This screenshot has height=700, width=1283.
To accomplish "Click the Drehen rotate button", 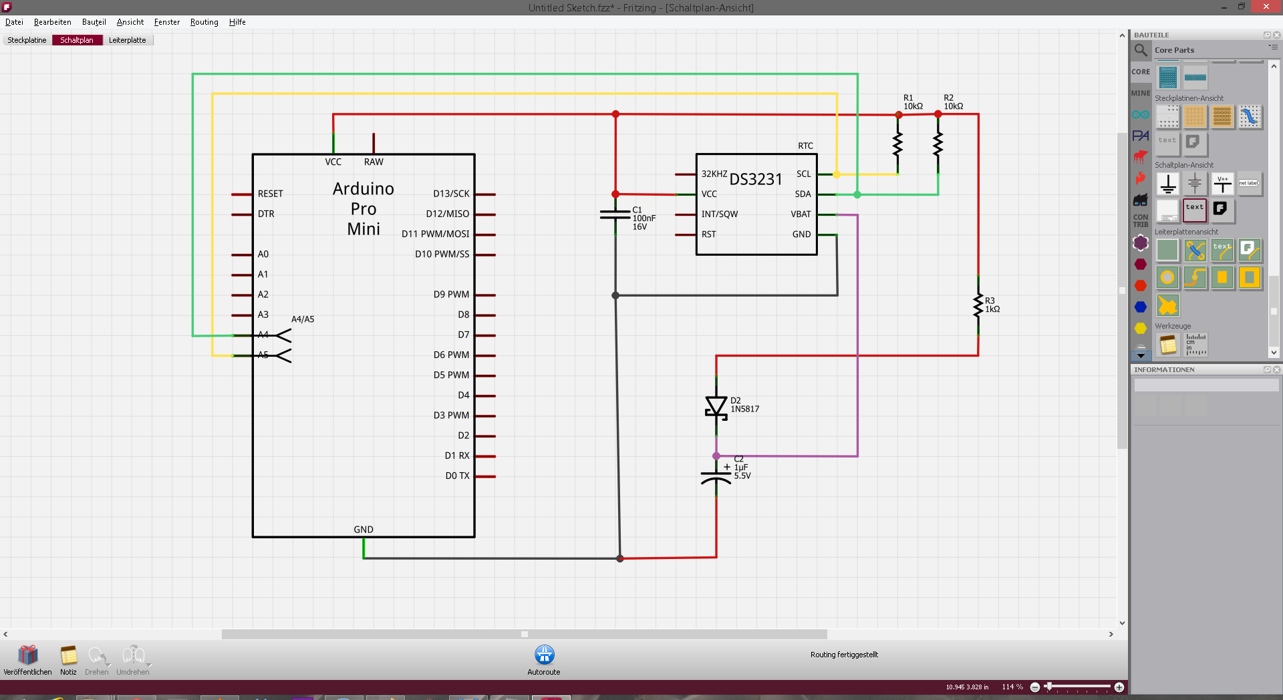I will click(97, 661).
